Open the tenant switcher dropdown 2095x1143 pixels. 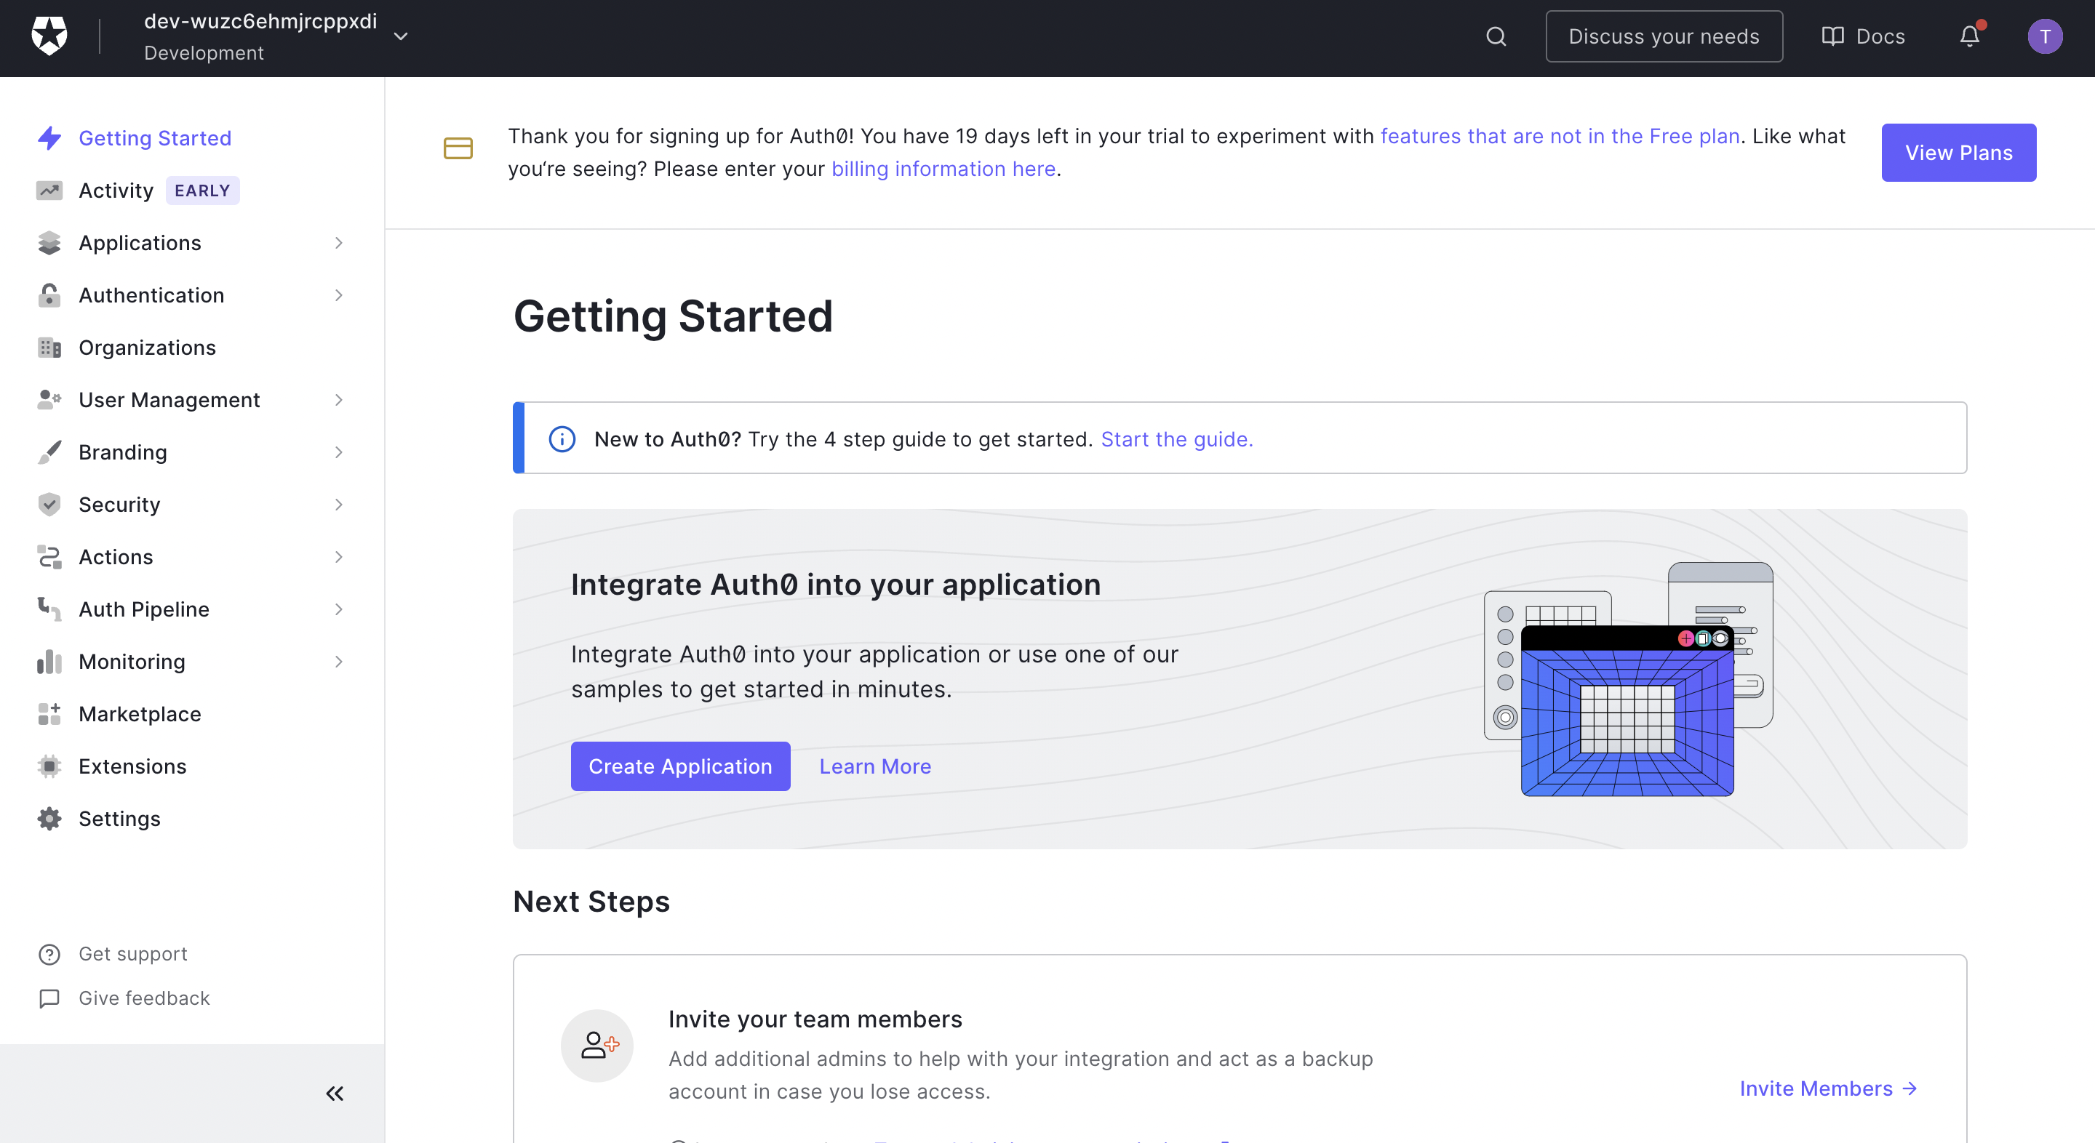(x=400, y=36)
